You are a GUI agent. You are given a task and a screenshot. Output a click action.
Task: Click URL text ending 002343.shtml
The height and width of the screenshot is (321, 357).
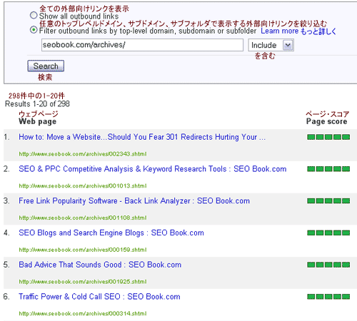pos(83,154)
